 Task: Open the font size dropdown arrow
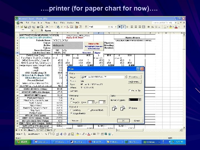[116, 27]
